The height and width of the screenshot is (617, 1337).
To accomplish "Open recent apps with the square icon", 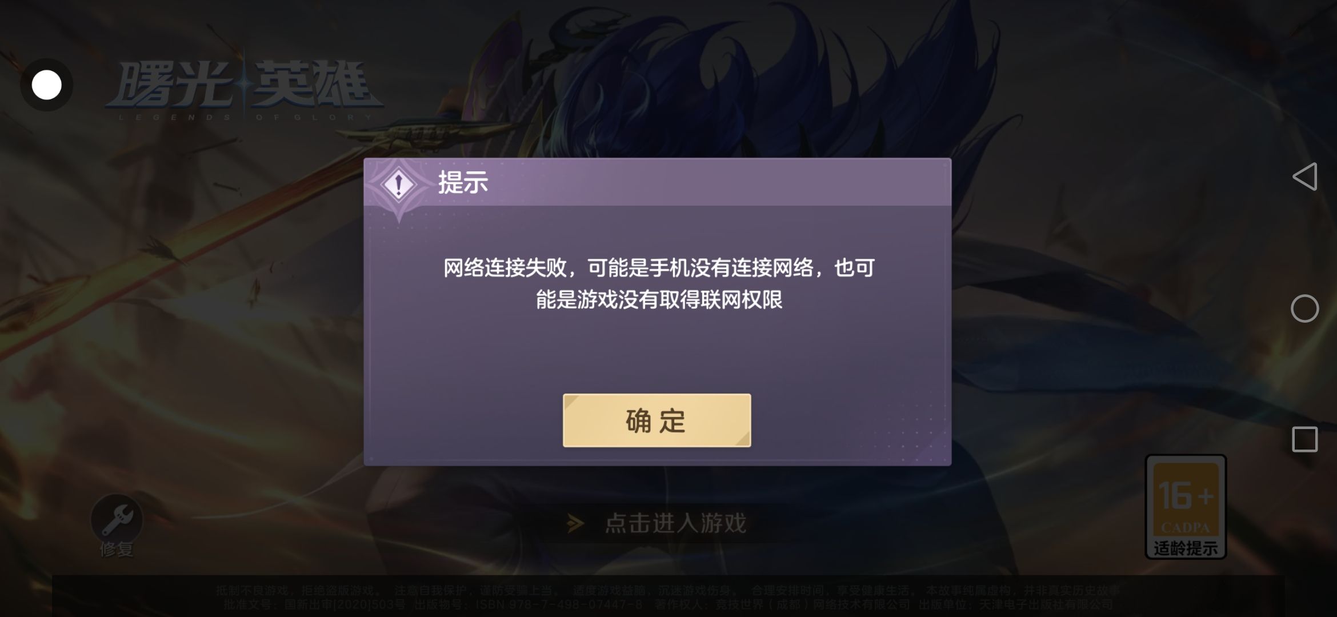I will pos(1305,439).
